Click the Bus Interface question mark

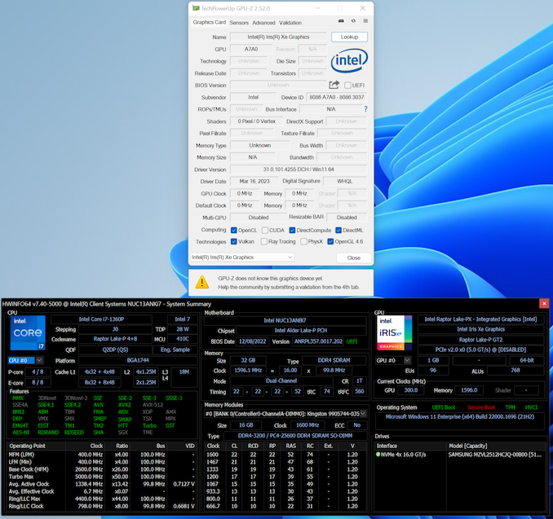(365, 109)
